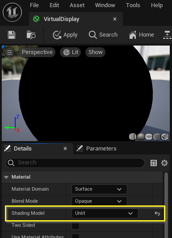The image size is (172, 238).
Task: Click the Unreal Engine logo icon
Action: pos(12,12)
